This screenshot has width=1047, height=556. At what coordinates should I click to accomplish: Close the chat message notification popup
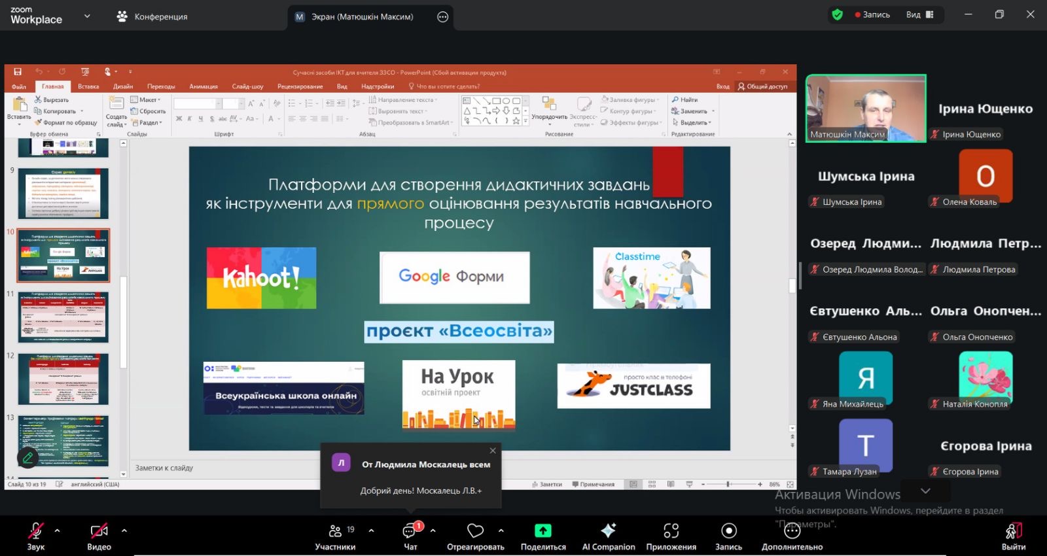tap(493, 451)
